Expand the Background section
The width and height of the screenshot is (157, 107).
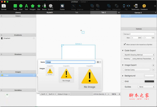pyautogui.click(x=123, y=76)
